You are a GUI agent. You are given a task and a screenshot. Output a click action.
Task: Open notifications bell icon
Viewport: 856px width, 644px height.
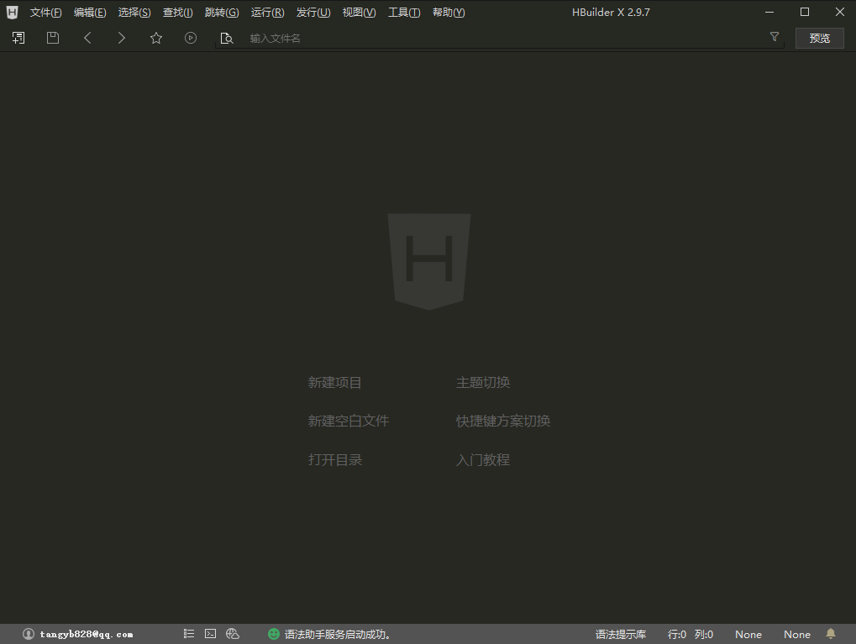point(831,634)
